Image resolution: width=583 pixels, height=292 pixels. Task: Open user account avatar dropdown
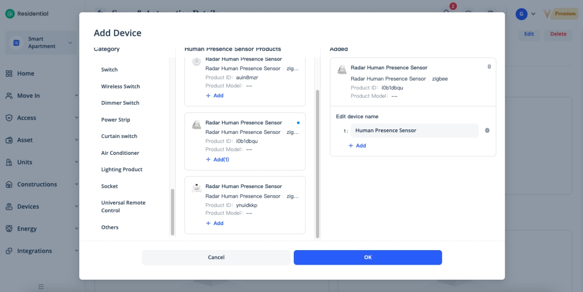pyautogui.click(x=525, y=14)
